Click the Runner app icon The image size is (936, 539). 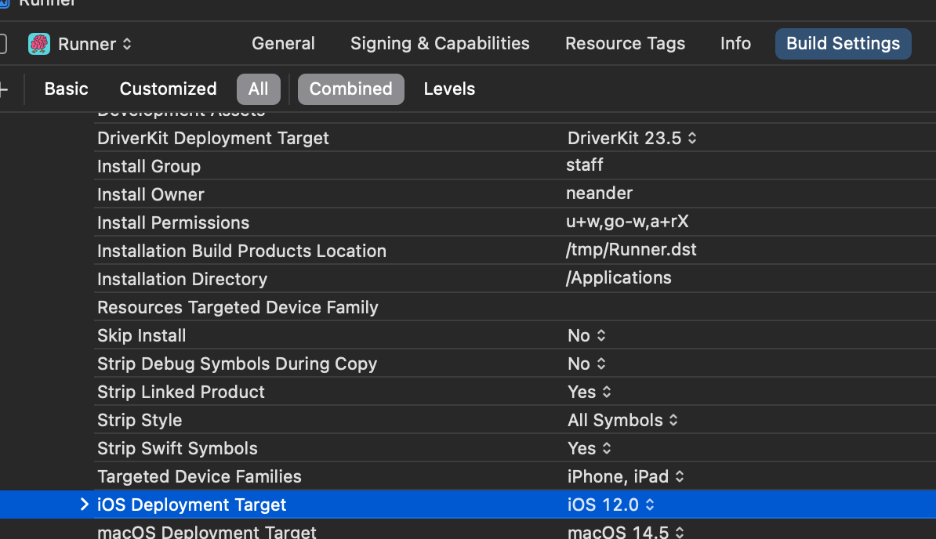pos(38,44)
